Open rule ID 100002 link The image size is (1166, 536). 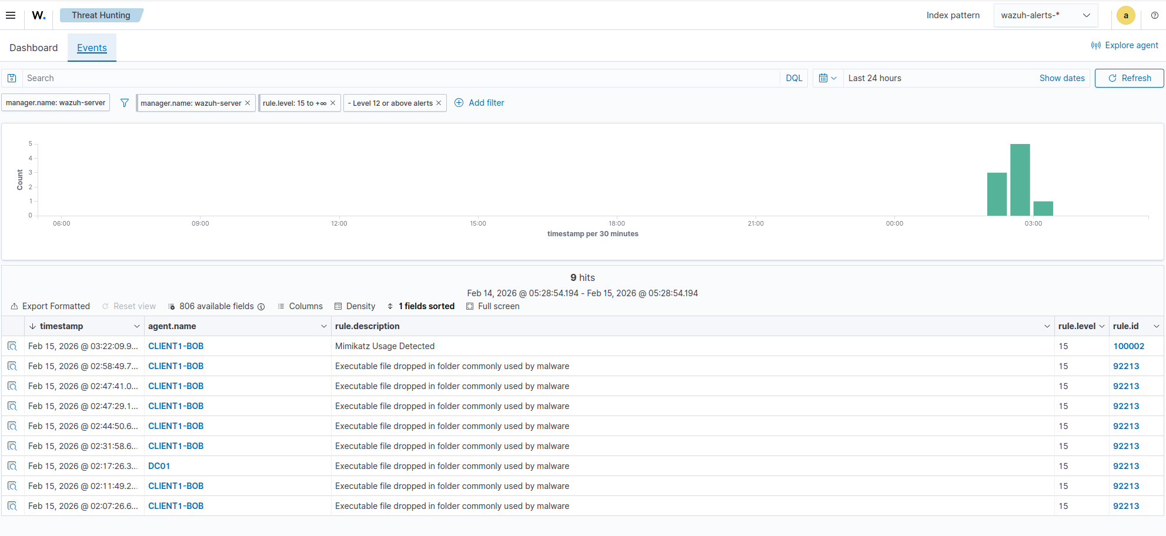point(1128,346)
